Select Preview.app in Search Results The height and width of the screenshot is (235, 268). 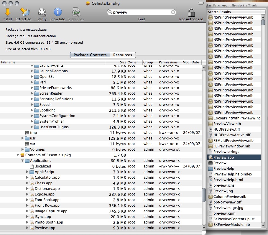[x=234, y=157]
